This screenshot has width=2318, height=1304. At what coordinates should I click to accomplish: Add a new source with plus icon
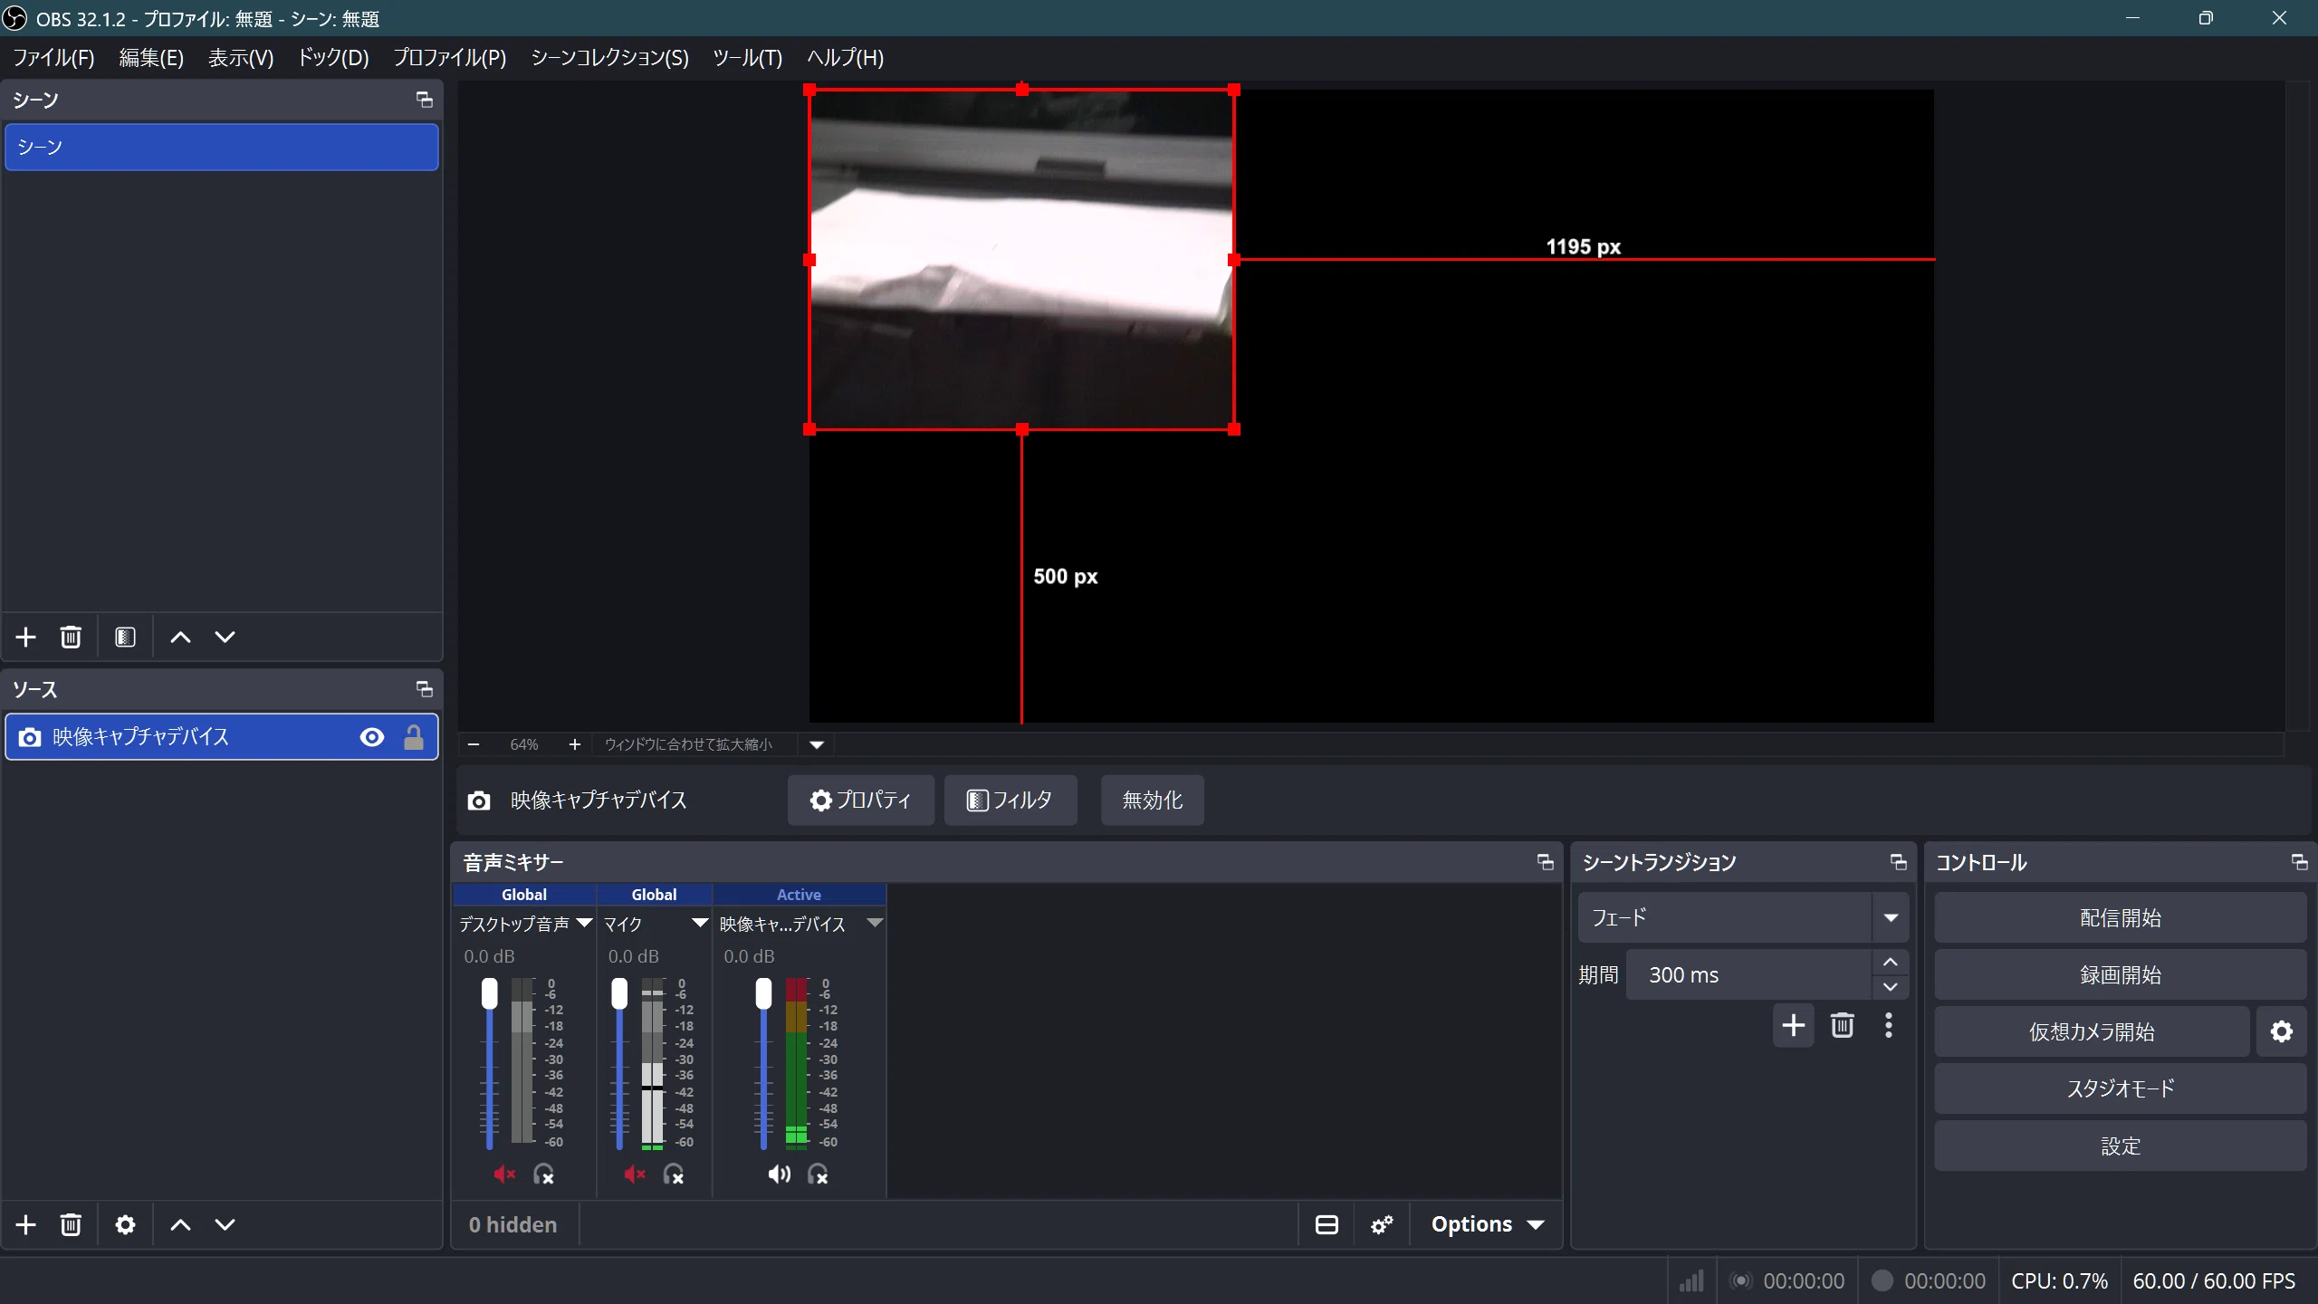point(25,1224)
